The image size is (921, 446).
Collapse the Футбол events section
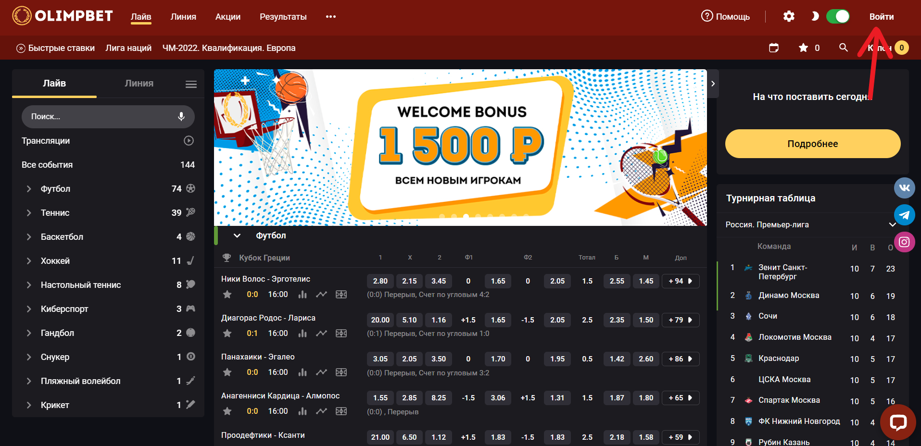pos(237,235)
